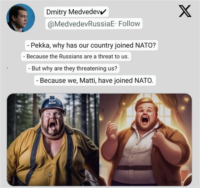Select the 'Pekka, why has our country' line
This screenshot has height=188, width=200.
click(x=92, y=45)
